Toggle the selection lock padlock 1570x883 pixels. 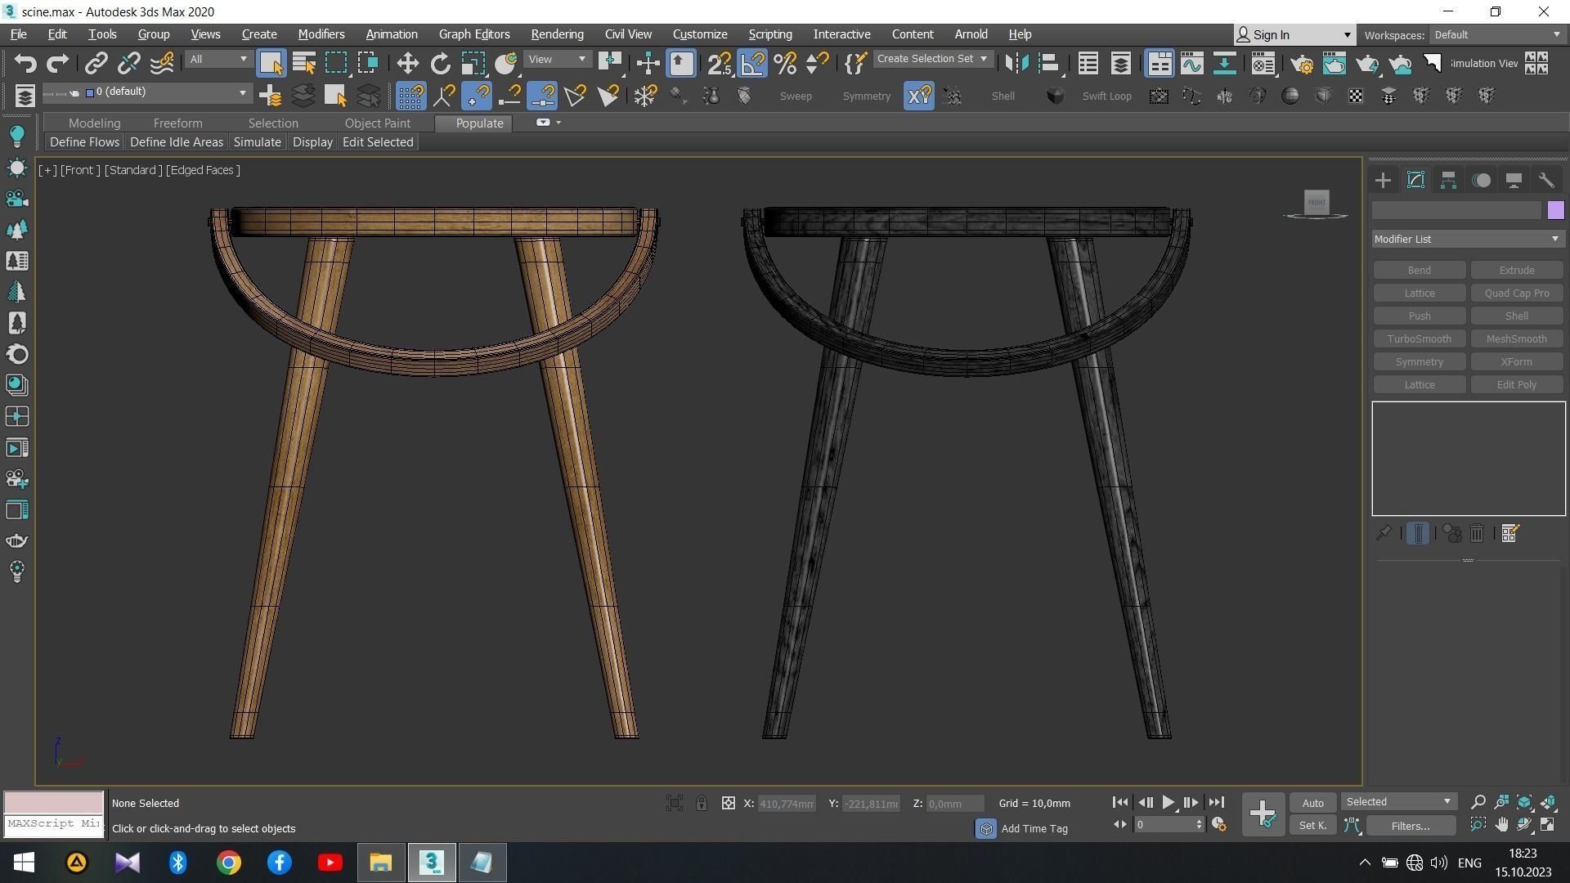point(702,803)
